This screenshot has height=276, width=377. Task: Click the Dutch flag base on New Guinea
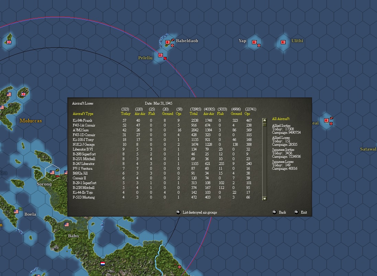(x=103, y=264)
